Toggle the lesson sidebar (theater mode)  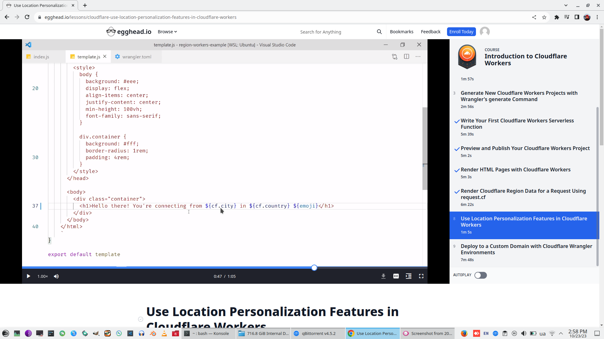(x=408, y=276)
